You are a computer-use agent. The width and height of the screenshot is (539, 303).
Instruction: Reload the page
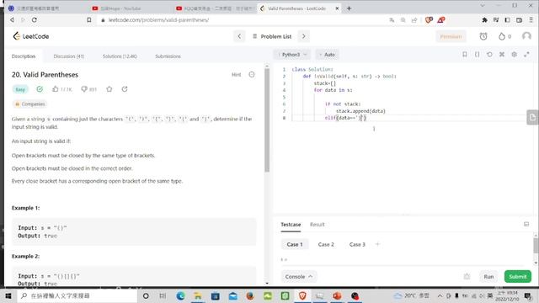(34, 20)
